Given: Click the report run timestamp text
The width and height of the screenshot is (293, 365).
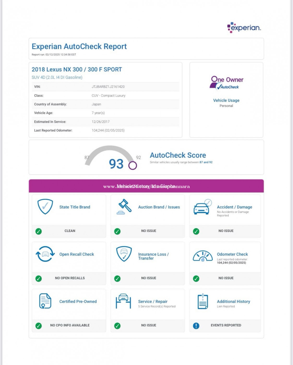Looking at the screenshot, I should (54, 54).
